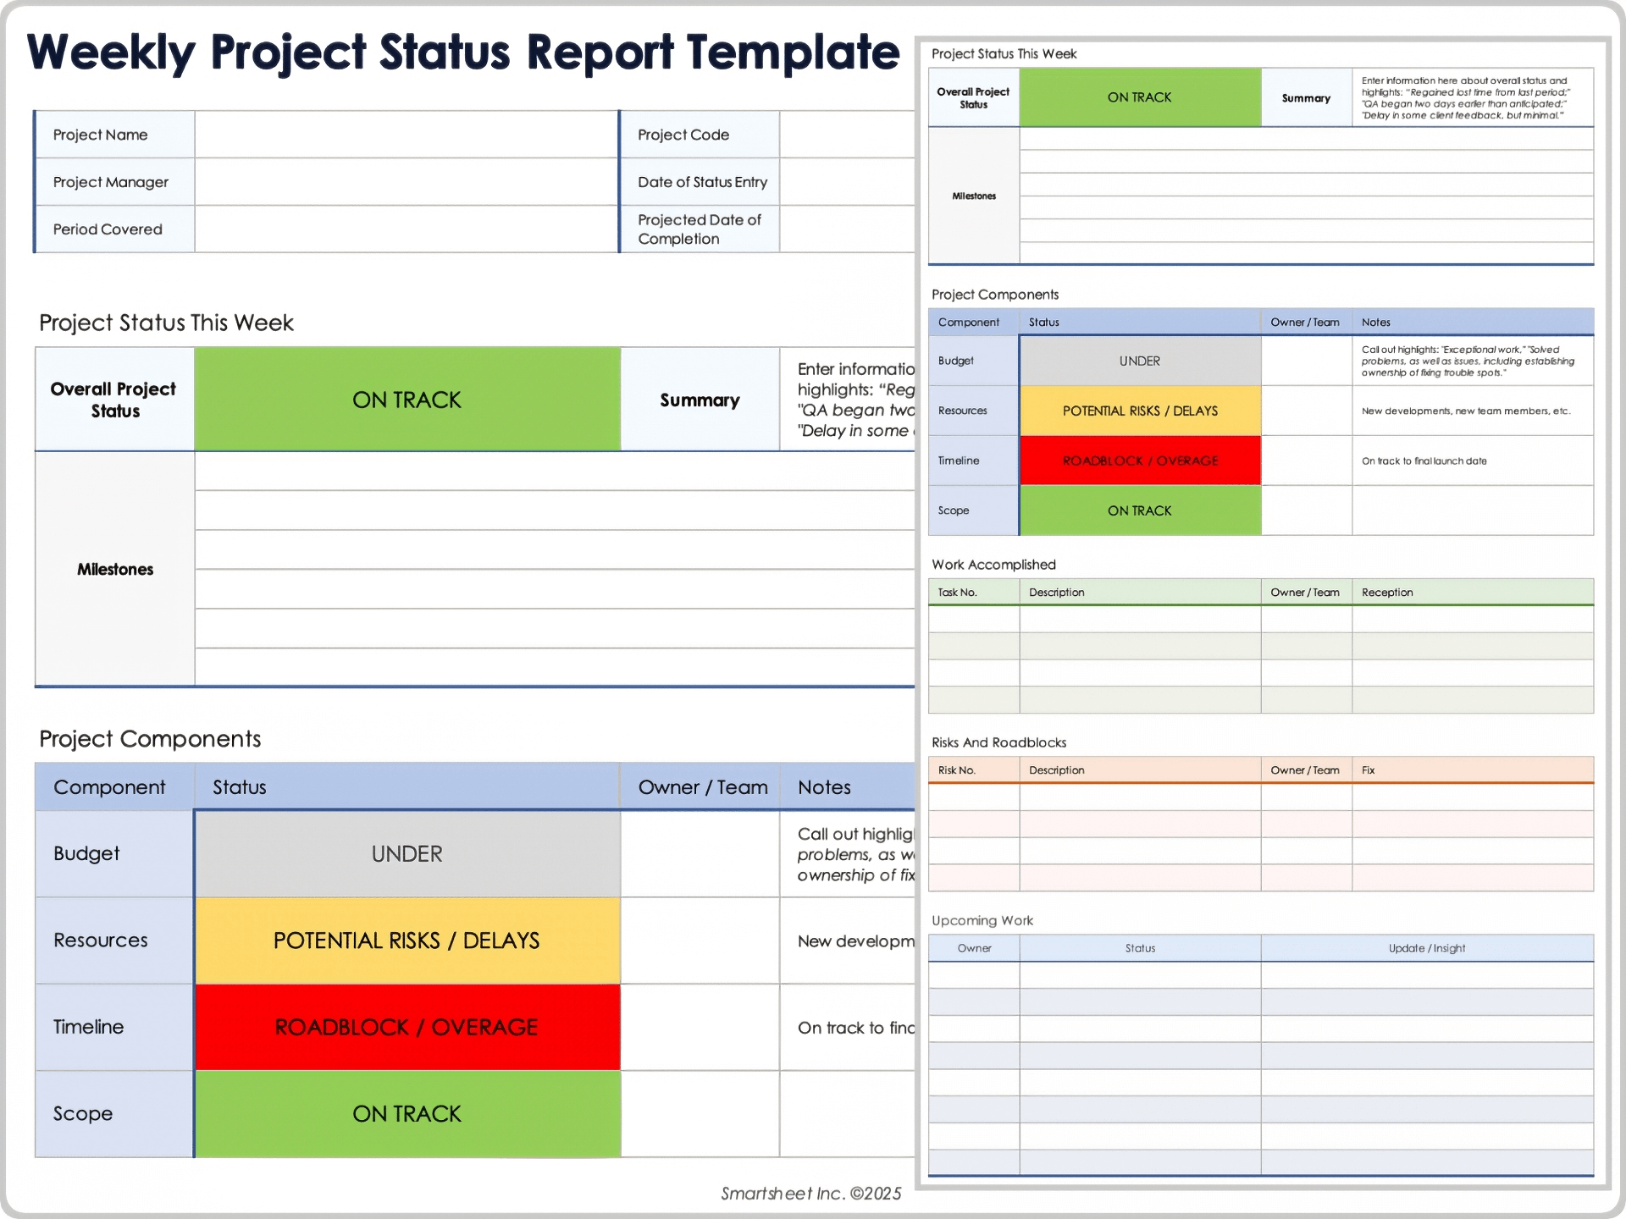Select the Projected Date of Completion field
1626x1219 pixels.
tap(847, 229)
